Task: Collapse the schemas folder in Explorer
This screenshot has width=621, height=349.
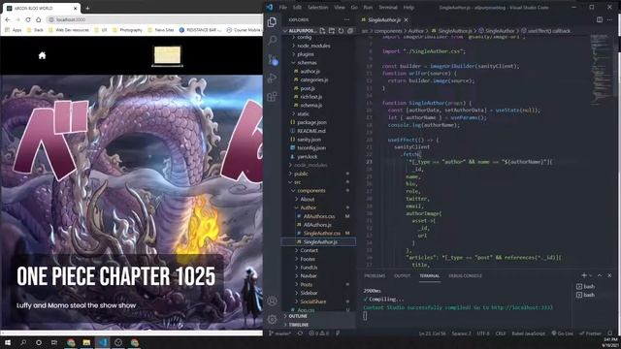Action: [x=307, y=62]
